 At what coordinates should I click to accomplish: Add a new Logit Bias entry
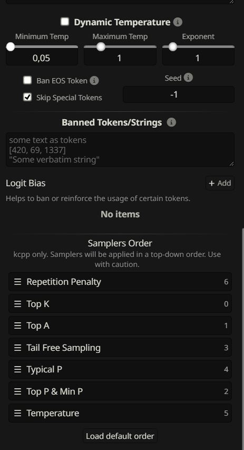pos(220,183)
